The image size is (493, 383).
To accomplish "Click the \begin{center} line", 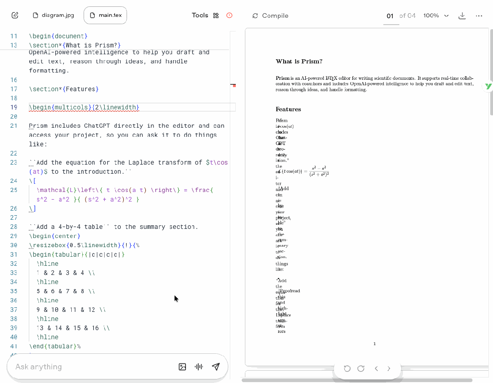I will click(55, 236).
